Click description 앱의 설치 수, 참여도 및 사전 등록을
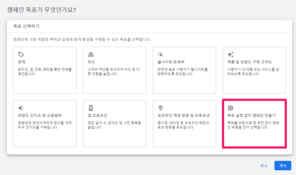The height and width of the screenshot is (175, 296). click(x=114, y=125)
